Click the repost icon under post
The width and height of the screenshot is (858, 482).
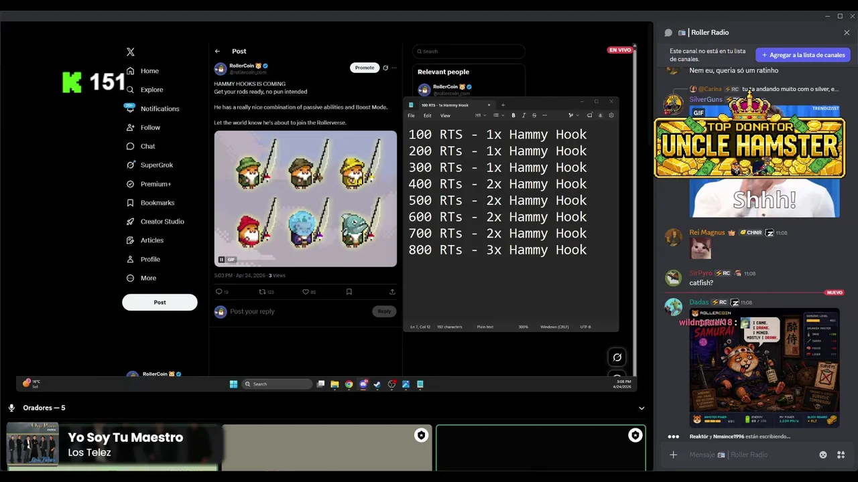(262, 292)
